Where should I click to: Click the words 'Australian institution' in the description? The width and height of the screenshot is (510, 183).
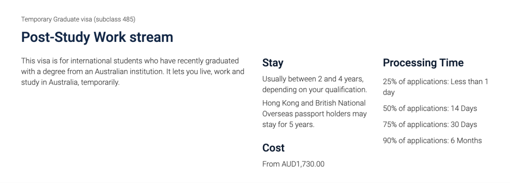coord(131,72)
